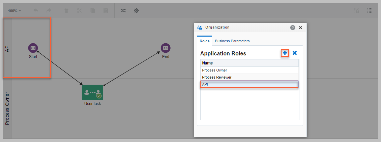Click the Copy icon in toolbar
The height and width of the screenshot is (142, 381).
click(93, 11)
